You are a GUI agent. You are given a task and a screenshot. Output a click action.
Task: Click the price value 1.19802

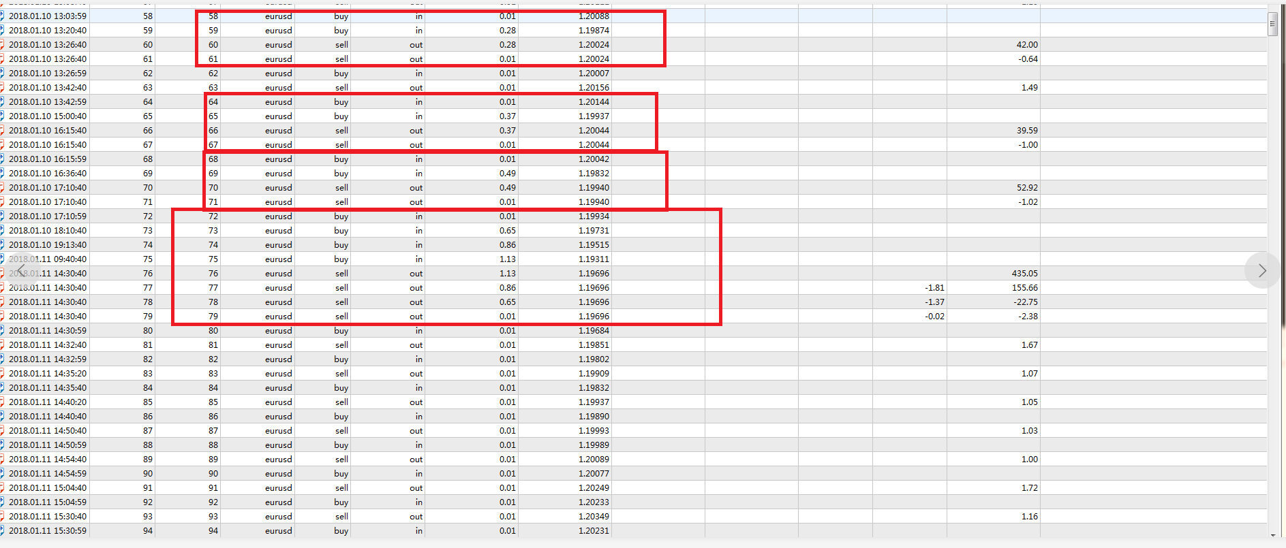click(594, 359)
